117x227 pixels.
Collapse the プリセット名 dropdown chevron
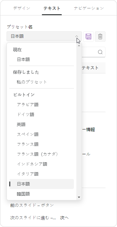(x=77, y=36)
